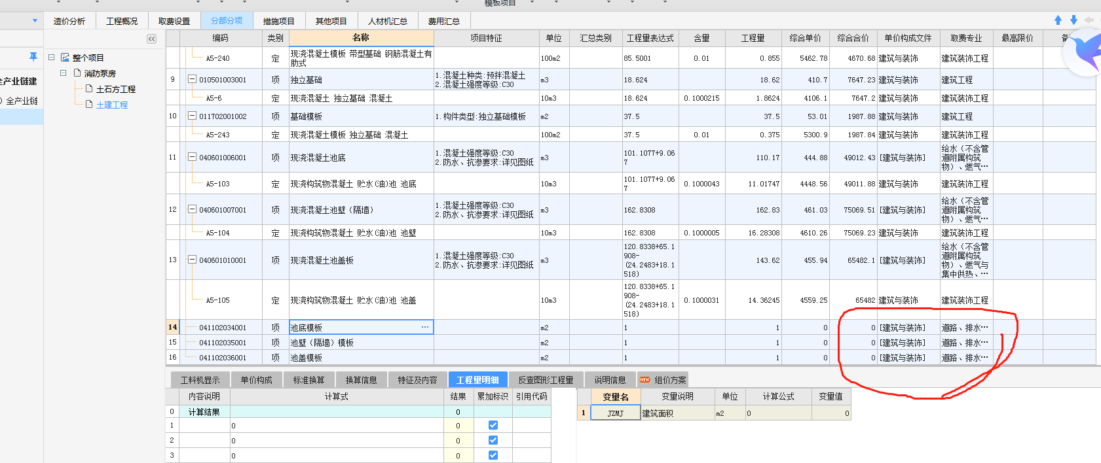Switch to 人材机汇总 tab

coord(388,21)
